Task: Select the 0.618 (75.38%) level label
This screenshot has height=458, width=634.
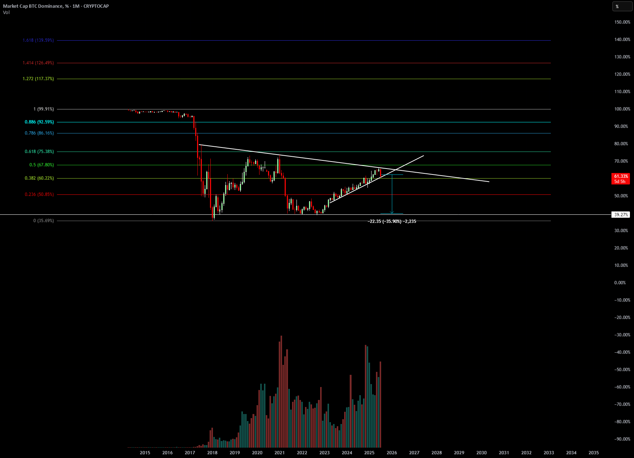Action: point(40,152)
